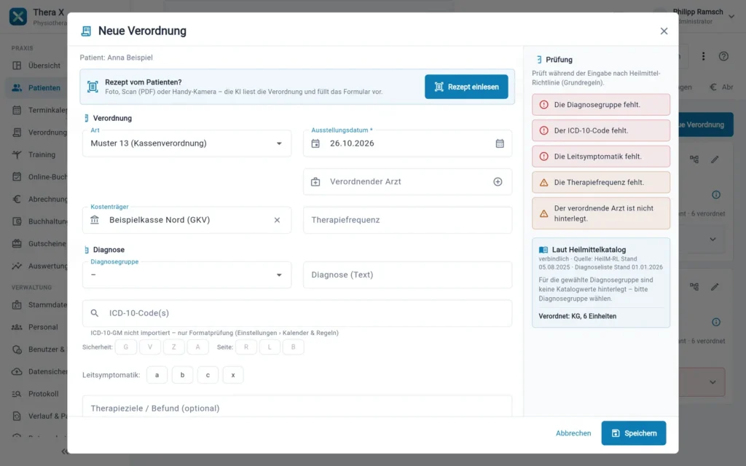Click the Laut Heilmittelkatalog book icon
Image resolution: width=746 pixels, height=466 pixels.
click(543, 250)
